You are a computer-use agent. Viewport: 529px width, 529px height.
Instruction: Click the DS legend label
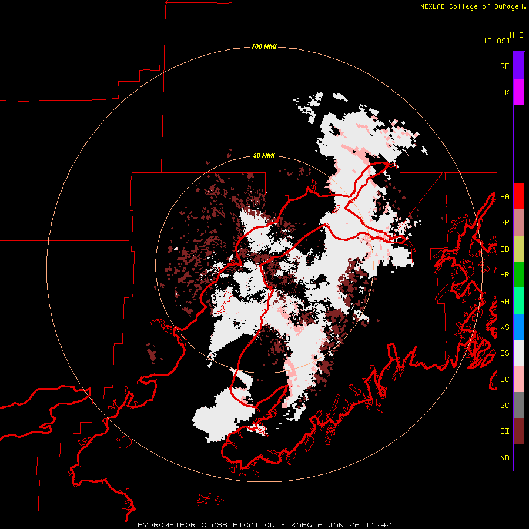tap(505, 353)
